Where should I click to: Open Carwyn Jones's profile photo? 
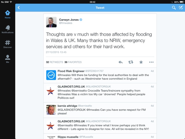coord(51,22)
